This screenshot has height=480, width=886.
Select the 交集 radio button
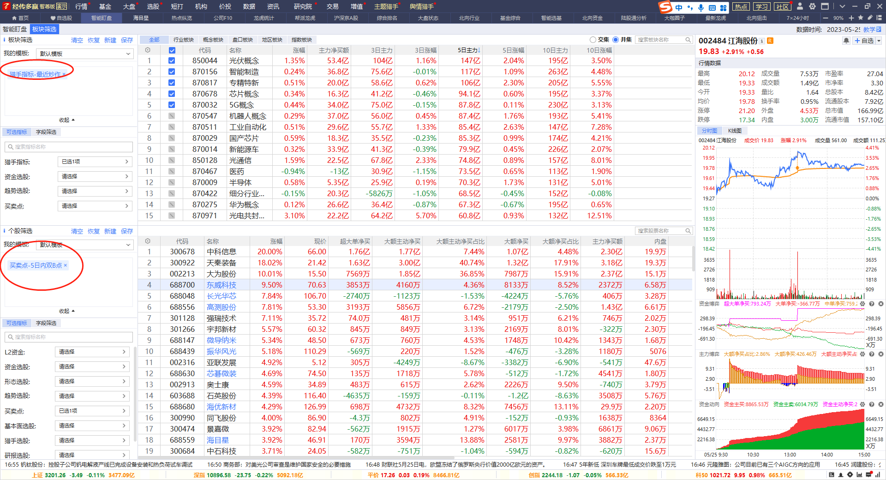tap(593, 40)
